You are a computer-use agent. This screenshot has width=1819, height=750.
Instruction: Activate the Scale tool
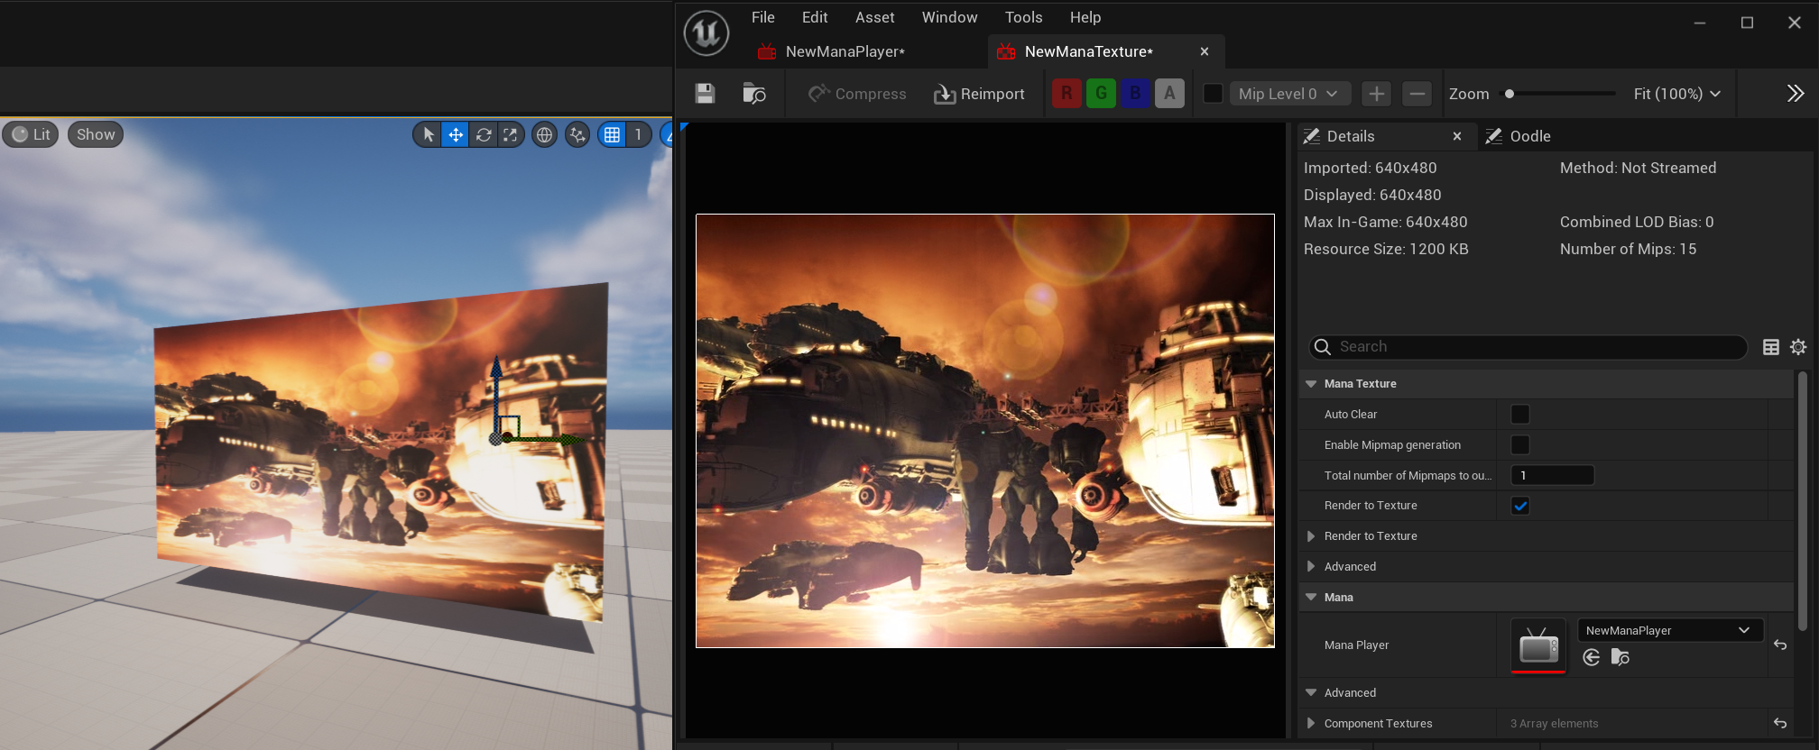pos(511,134)
